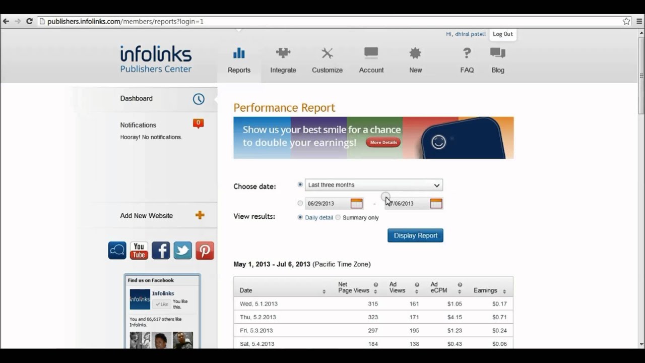Sort by Ad Views column arrows

[417, 291]
